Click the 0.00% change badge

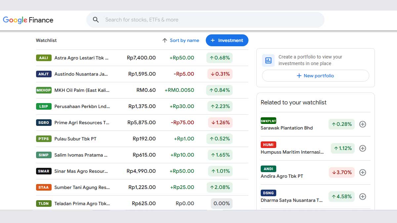[x=221, y=204]
